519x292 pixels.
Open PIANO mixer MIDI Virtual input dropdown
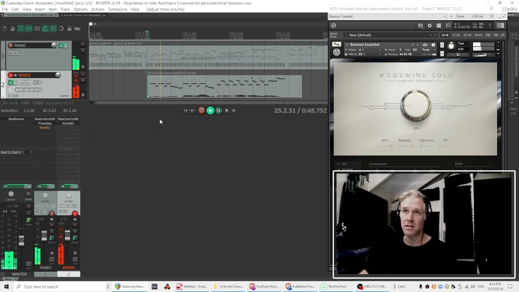click(x=45, y=206)
